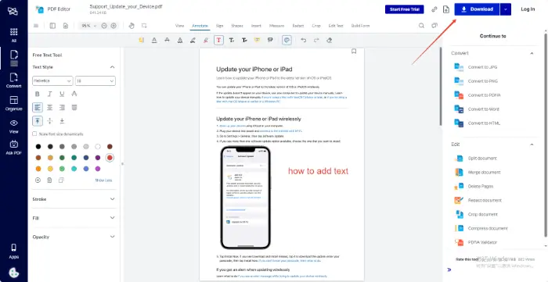Screen dimensions: 548x282
Task: Select the sticky note highlight tool
Action: tap(141, 40)
